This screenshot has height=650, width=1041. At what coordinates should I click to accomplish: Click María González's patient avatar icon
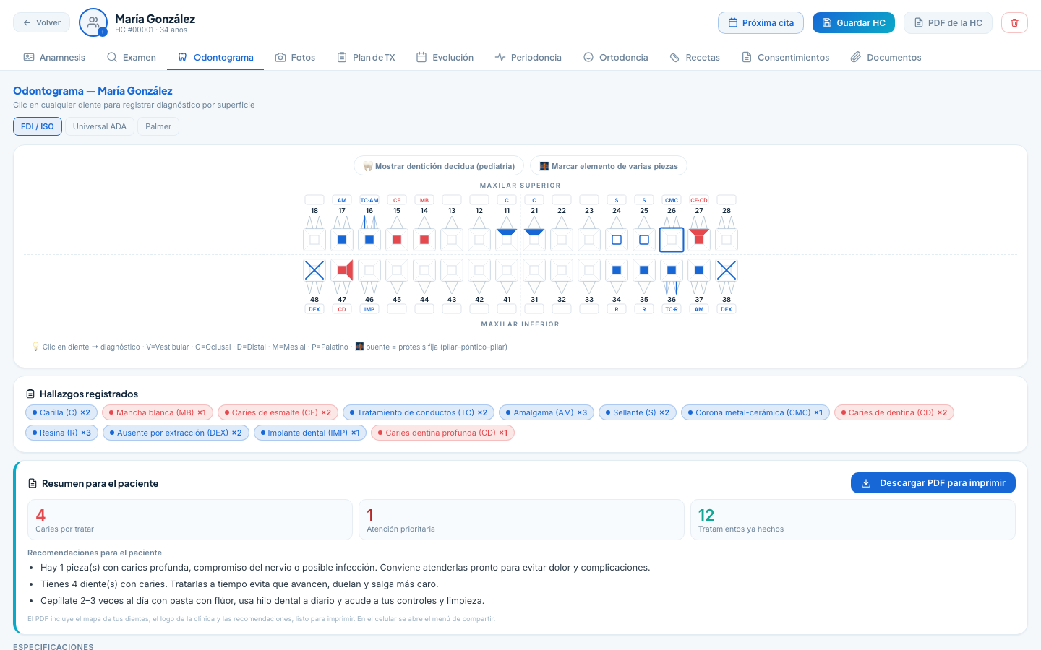(x=93, y=22)
